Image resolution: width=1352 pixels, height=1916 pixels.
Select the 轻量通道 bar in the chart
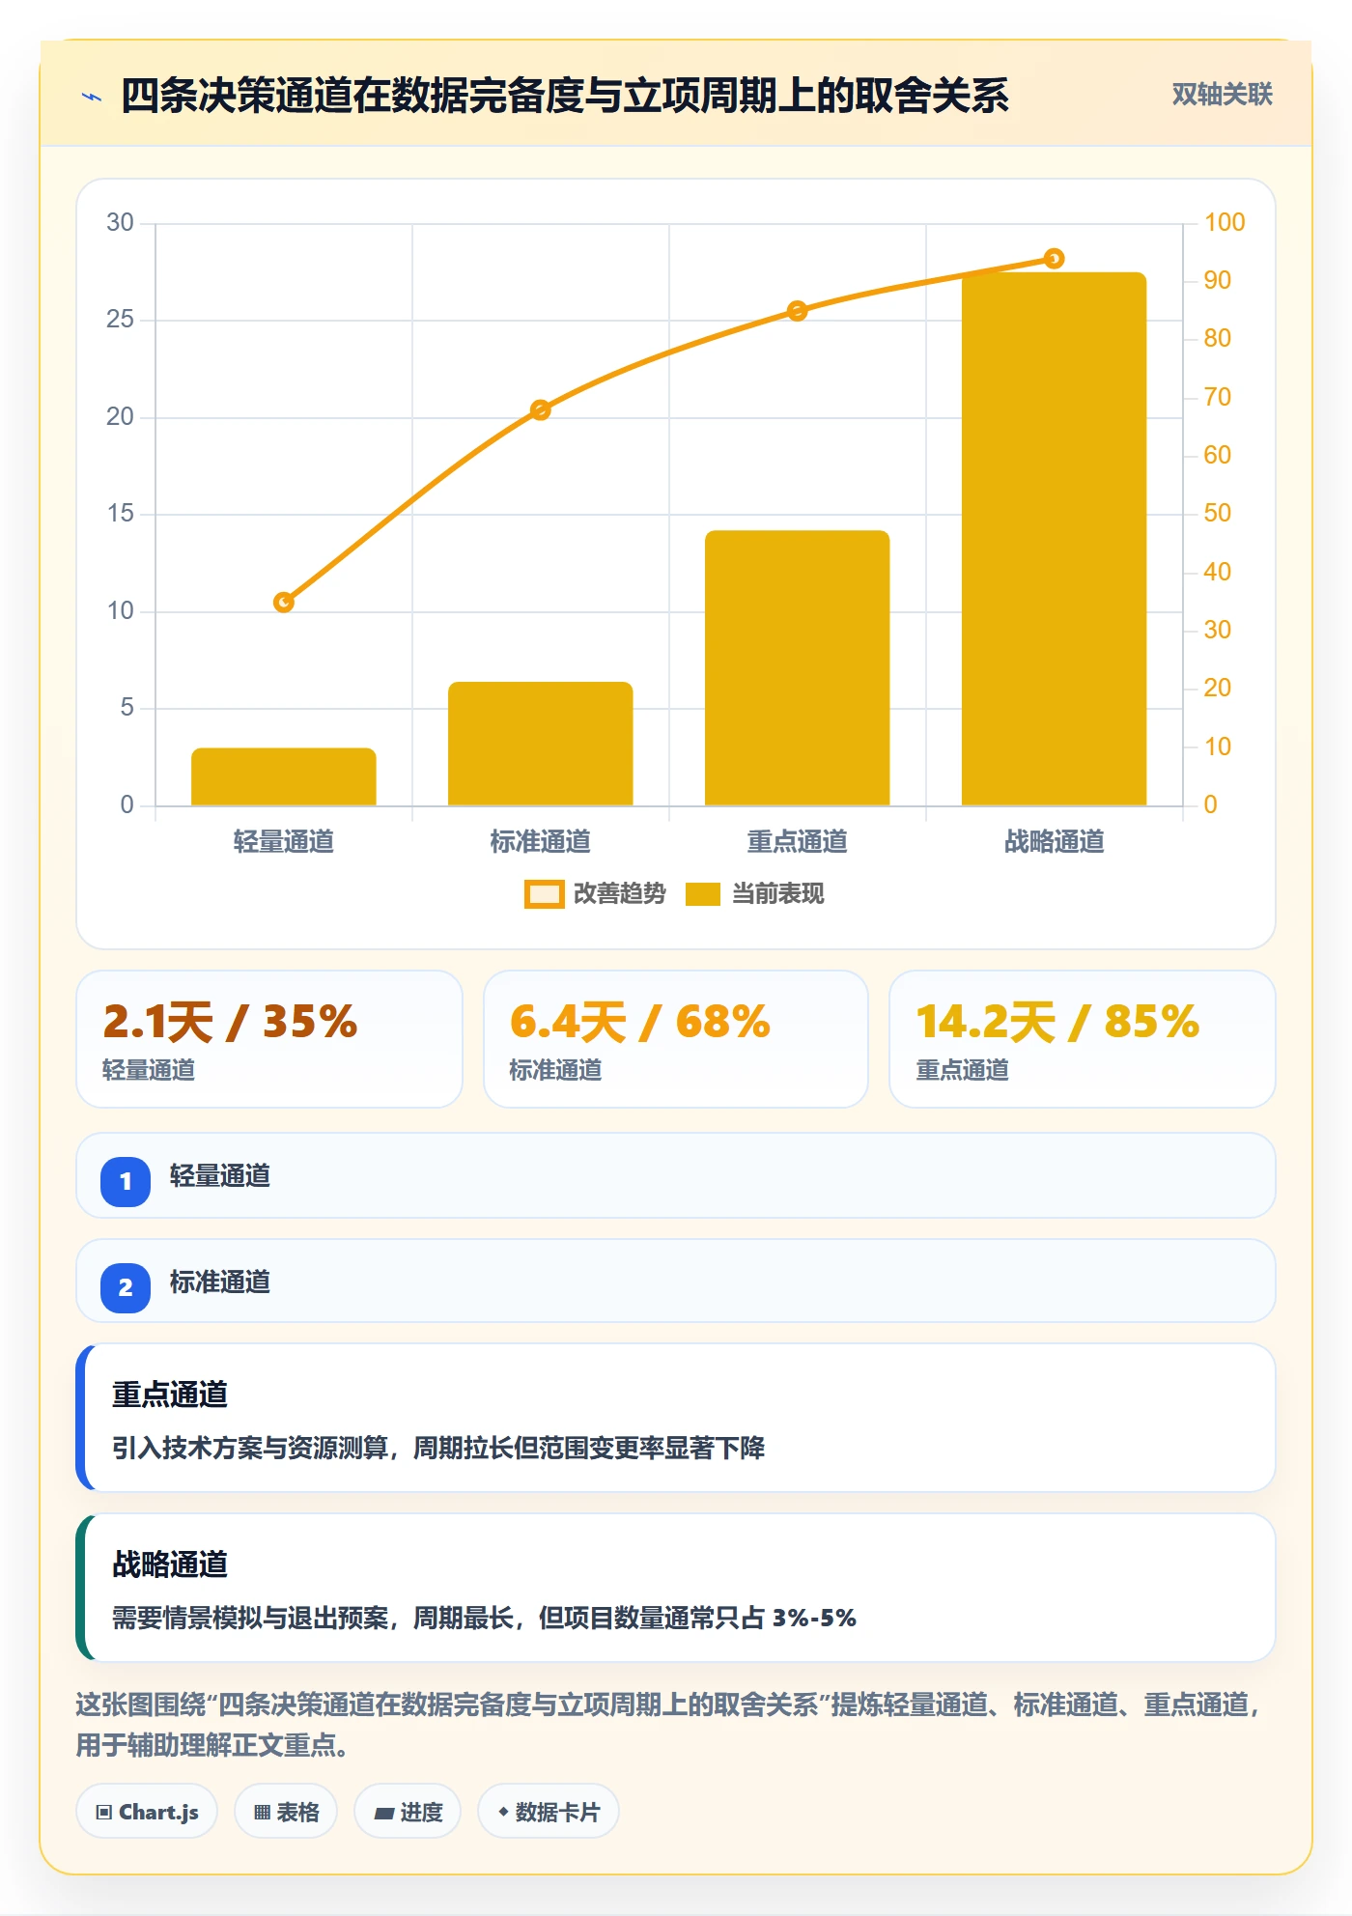click(284, 776)
